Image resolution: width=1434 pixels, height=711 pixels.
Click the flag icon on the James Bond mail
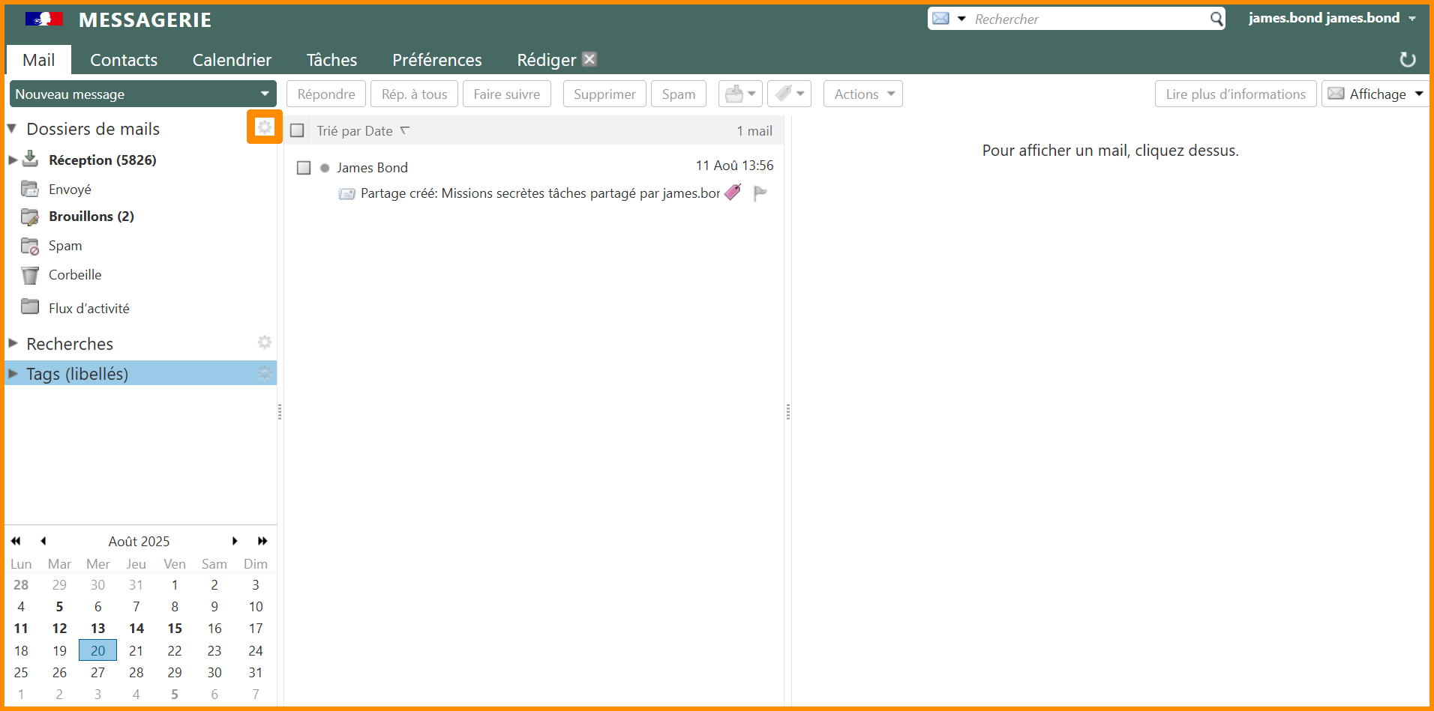pyautogui.click(x=760, y=193)
